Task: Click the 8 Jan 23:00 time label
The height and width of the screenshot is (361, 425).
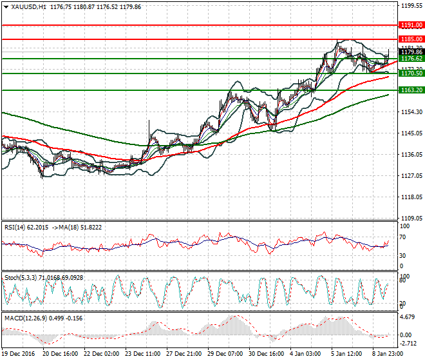Action: [388, 354]
